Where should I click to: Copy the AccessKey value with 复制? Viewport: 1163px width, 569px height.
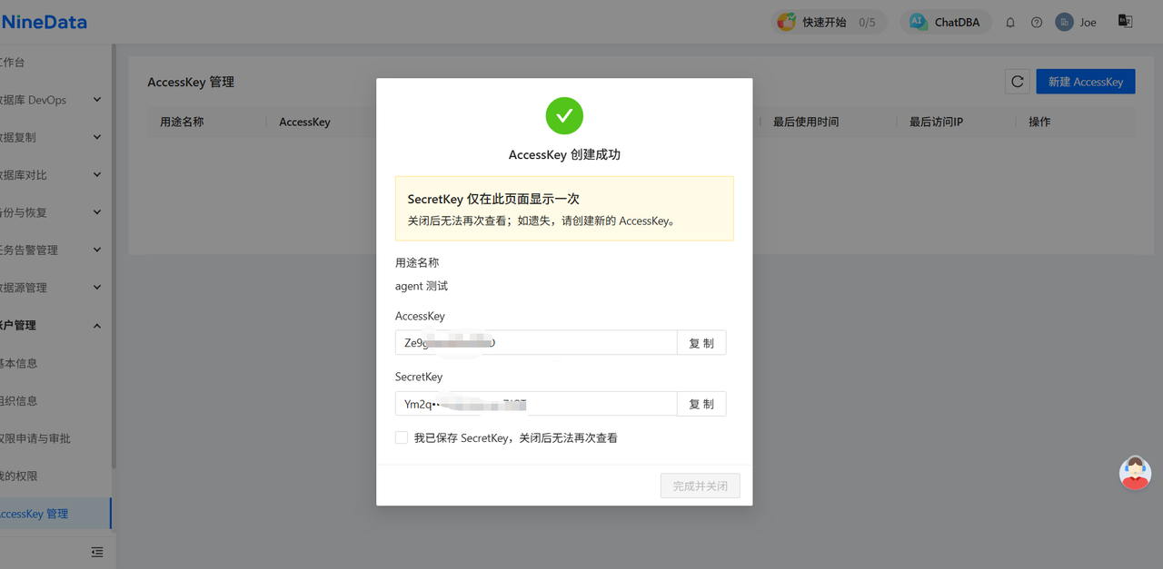(x=701, y=343)
